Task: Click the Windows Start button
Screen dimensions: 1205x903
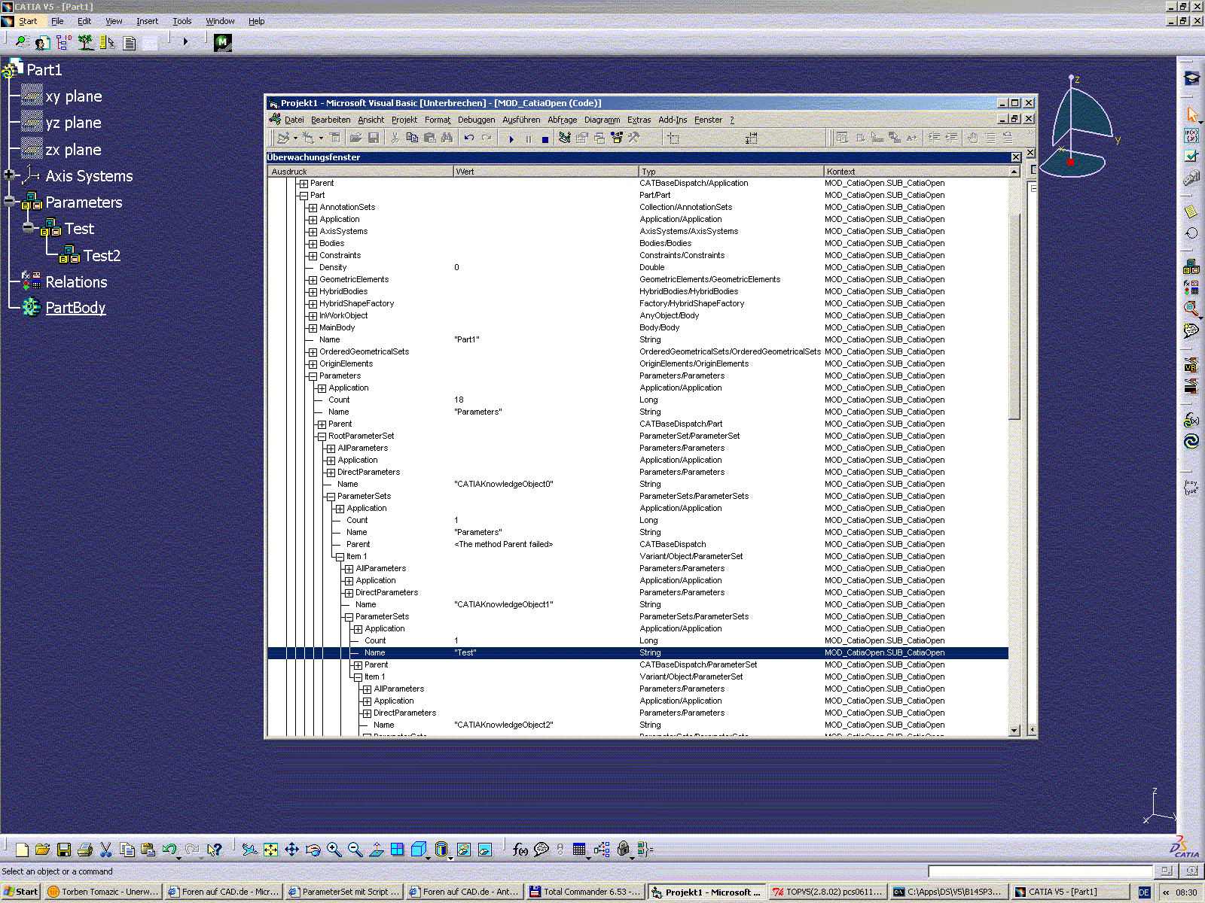Action: point(21,892)
